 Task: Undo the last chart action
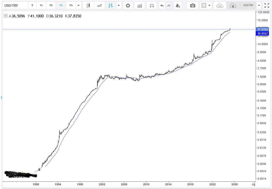pyautogui.click(x=162, y=5)
